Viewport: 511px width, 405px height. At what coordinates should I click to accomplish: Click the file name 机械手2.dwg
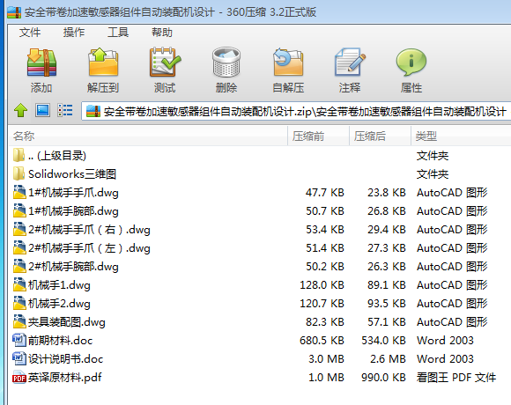pos(59,304)
